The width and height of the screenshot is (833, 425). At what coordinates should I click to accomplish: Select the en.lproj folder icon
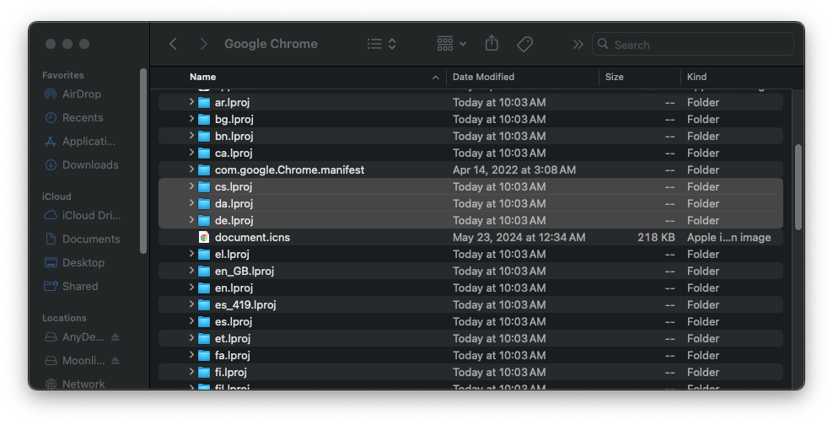[x=204, y=288]
